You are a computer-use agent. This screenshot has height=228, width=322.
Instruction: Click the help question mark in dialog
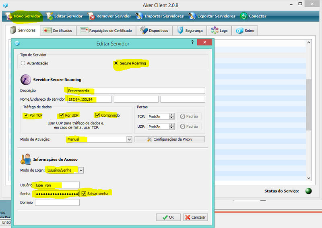[x=192, y=42]
